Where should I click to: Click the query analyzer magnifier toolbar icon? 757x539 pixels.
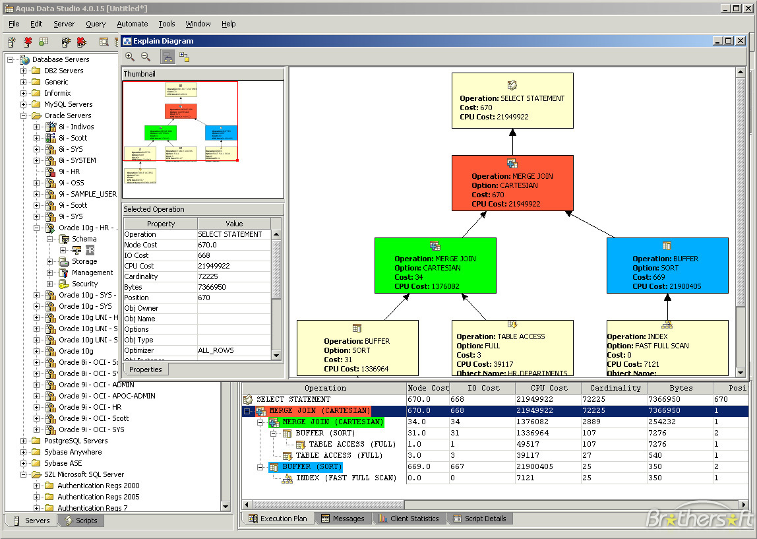104,42
